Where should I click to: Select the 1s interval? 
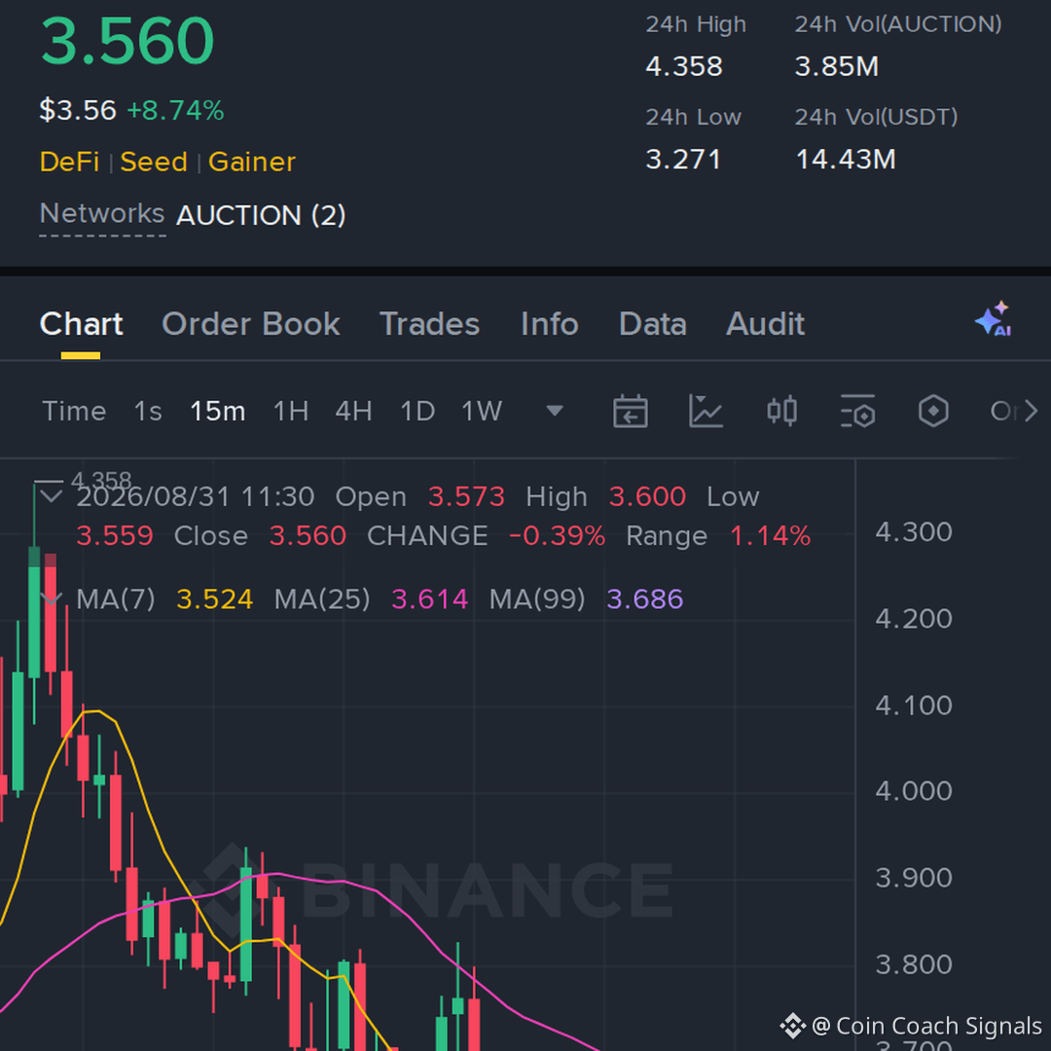(x=148, y=411)
